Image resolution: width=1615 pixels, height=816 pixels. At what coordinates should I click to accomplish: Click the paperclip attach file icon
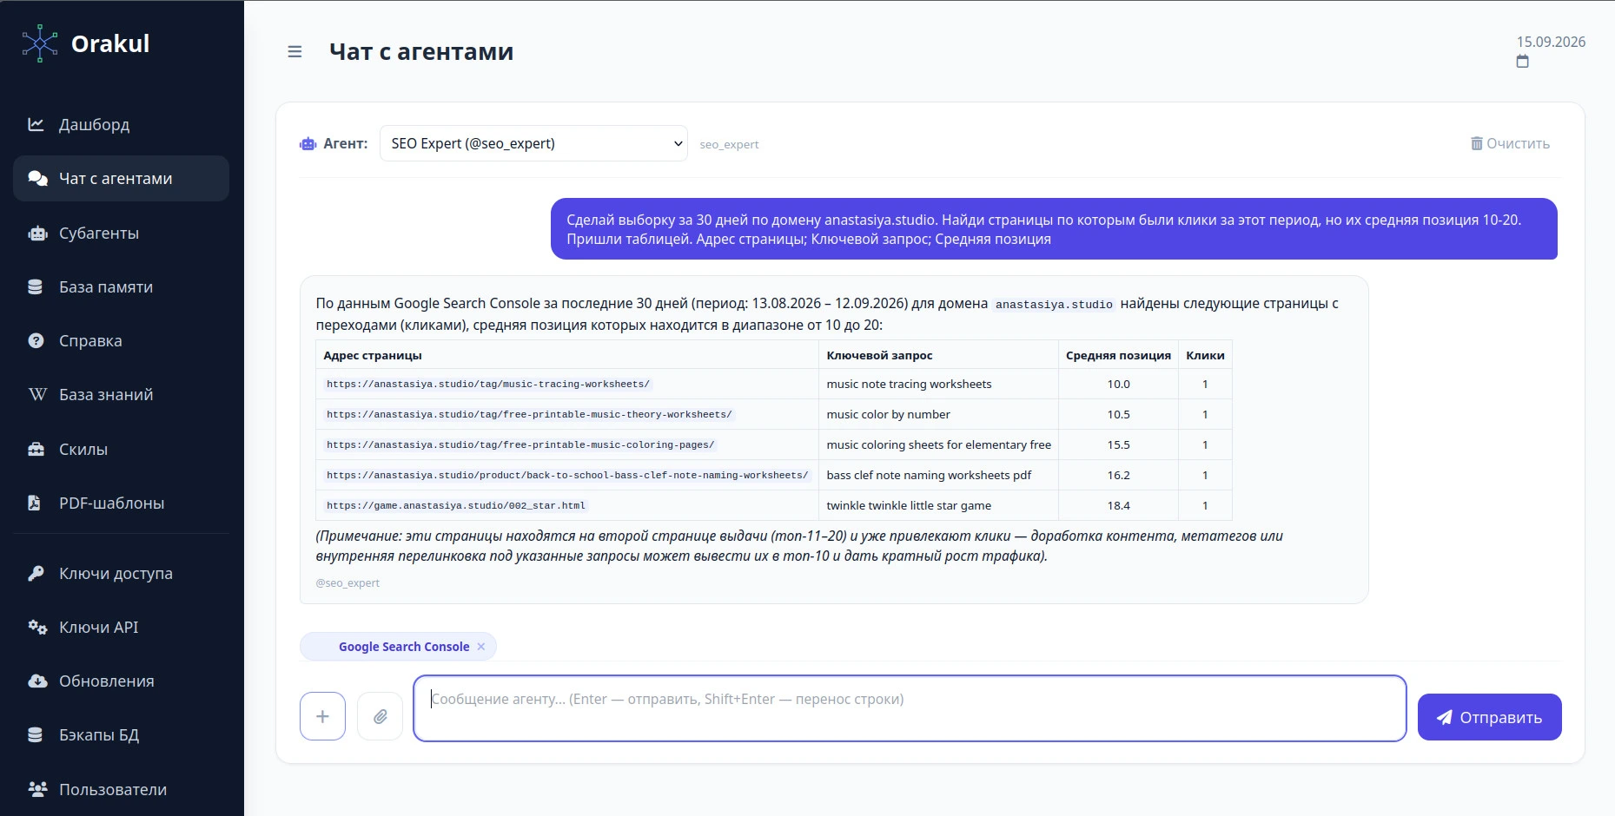pos(381,716)
